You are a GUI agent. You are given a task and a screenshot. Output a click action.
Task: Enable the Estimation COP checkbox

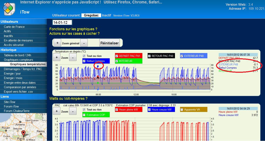click(84, 115)
